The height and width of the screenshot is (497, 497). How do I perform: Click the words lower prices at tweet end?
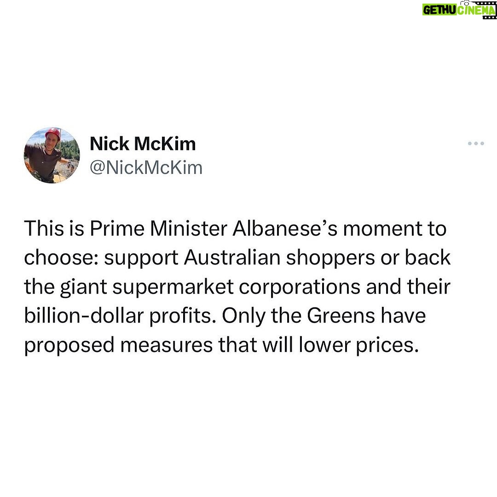[x=358, y=346]
